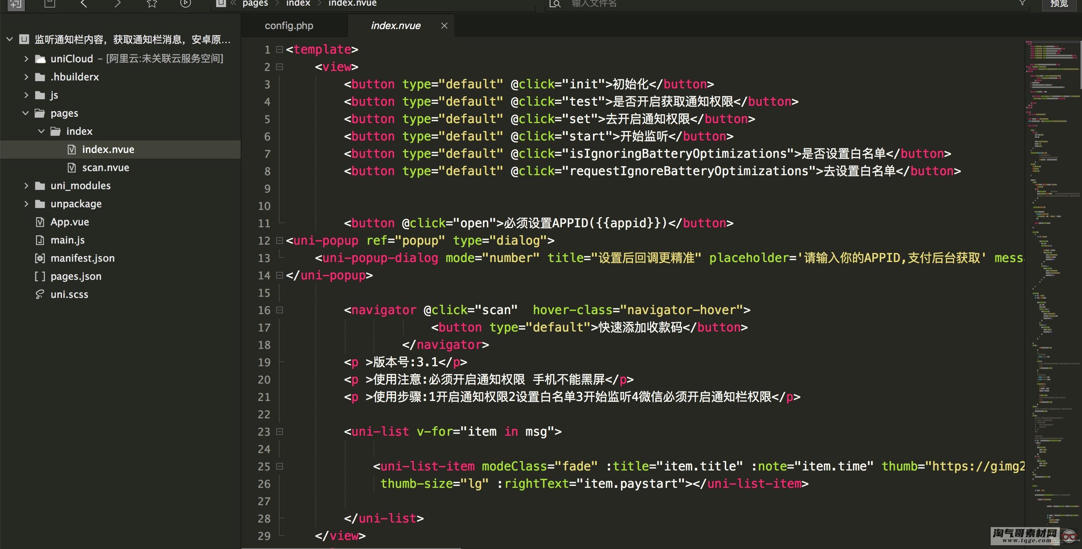1082x549 pixels.
Task: Open uni.scss in the project tree
Action: pyautogui.click(x=69, y=294)
